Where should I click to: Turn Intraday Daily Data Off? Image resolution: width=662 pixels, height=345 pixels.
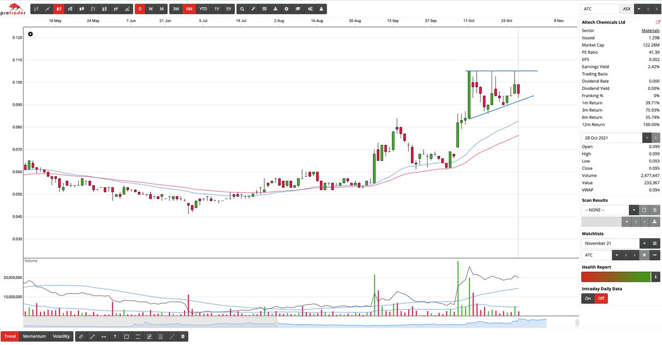click(600, 298)
